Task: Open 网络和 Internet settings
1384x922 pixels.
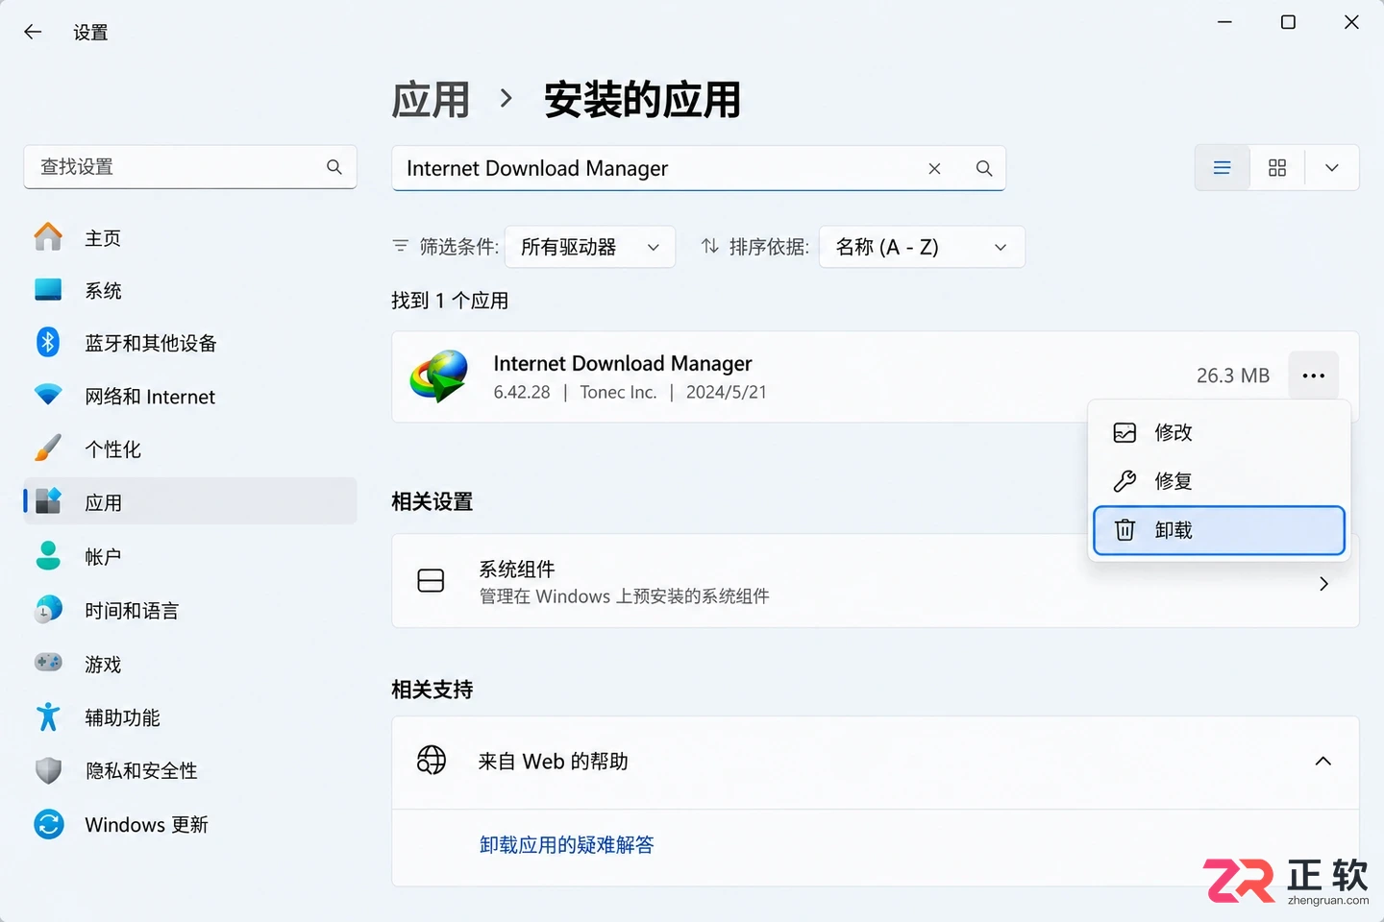Action: pyautogui.click(x=190, y=396)
